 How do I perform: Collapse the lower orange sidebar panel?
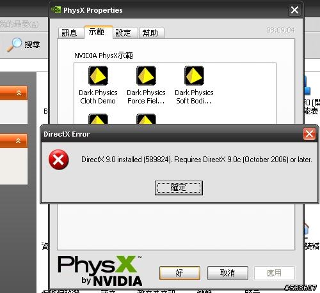[x=19, y=140]
